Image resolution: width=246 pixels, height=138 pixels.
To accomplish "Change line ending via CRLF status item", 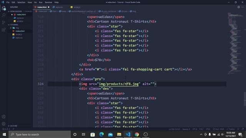I will [x=201, y=129].
